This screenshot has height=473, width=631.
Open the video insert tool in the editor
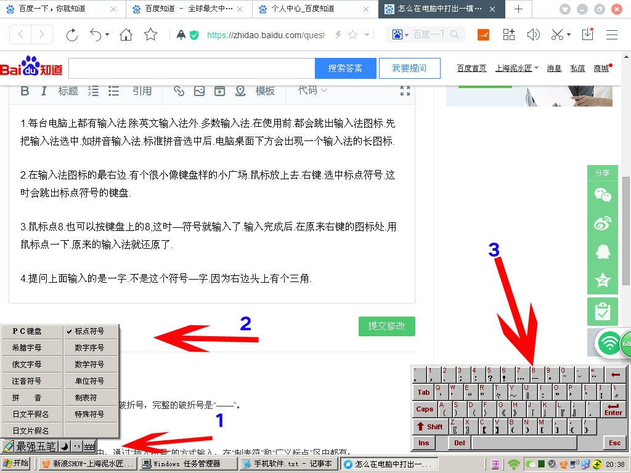[x=219, y=91]
